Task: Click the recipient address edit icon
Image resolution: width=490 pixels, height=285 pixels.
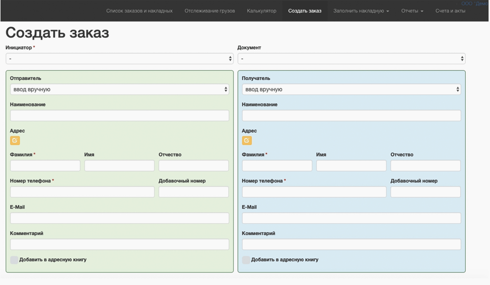Action: tap(247, 141)
